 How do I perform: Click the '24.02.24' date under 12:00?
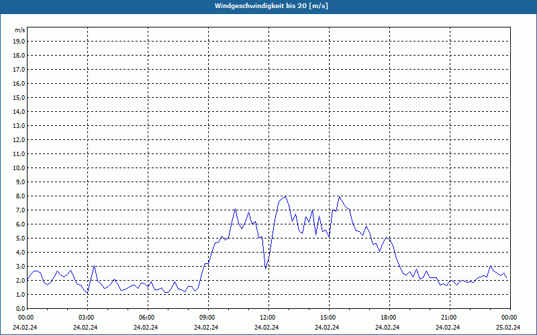pos(266,327)
